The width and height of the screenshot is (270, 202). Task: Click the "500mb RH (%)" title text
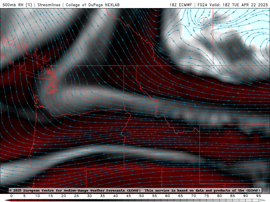(x=17, y=5)
